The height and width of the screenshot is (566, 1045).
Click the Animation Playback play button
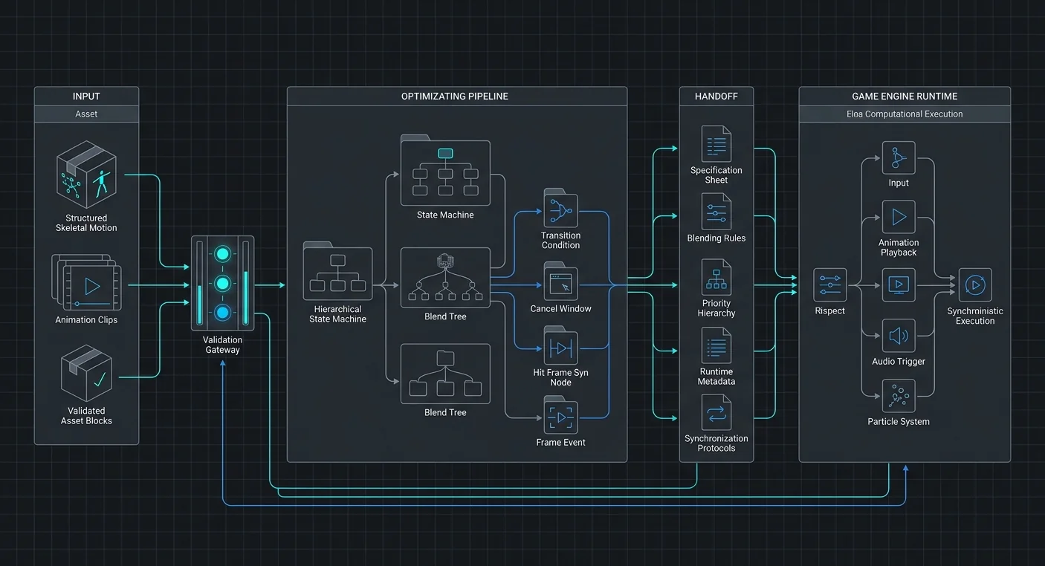point(899,217)
